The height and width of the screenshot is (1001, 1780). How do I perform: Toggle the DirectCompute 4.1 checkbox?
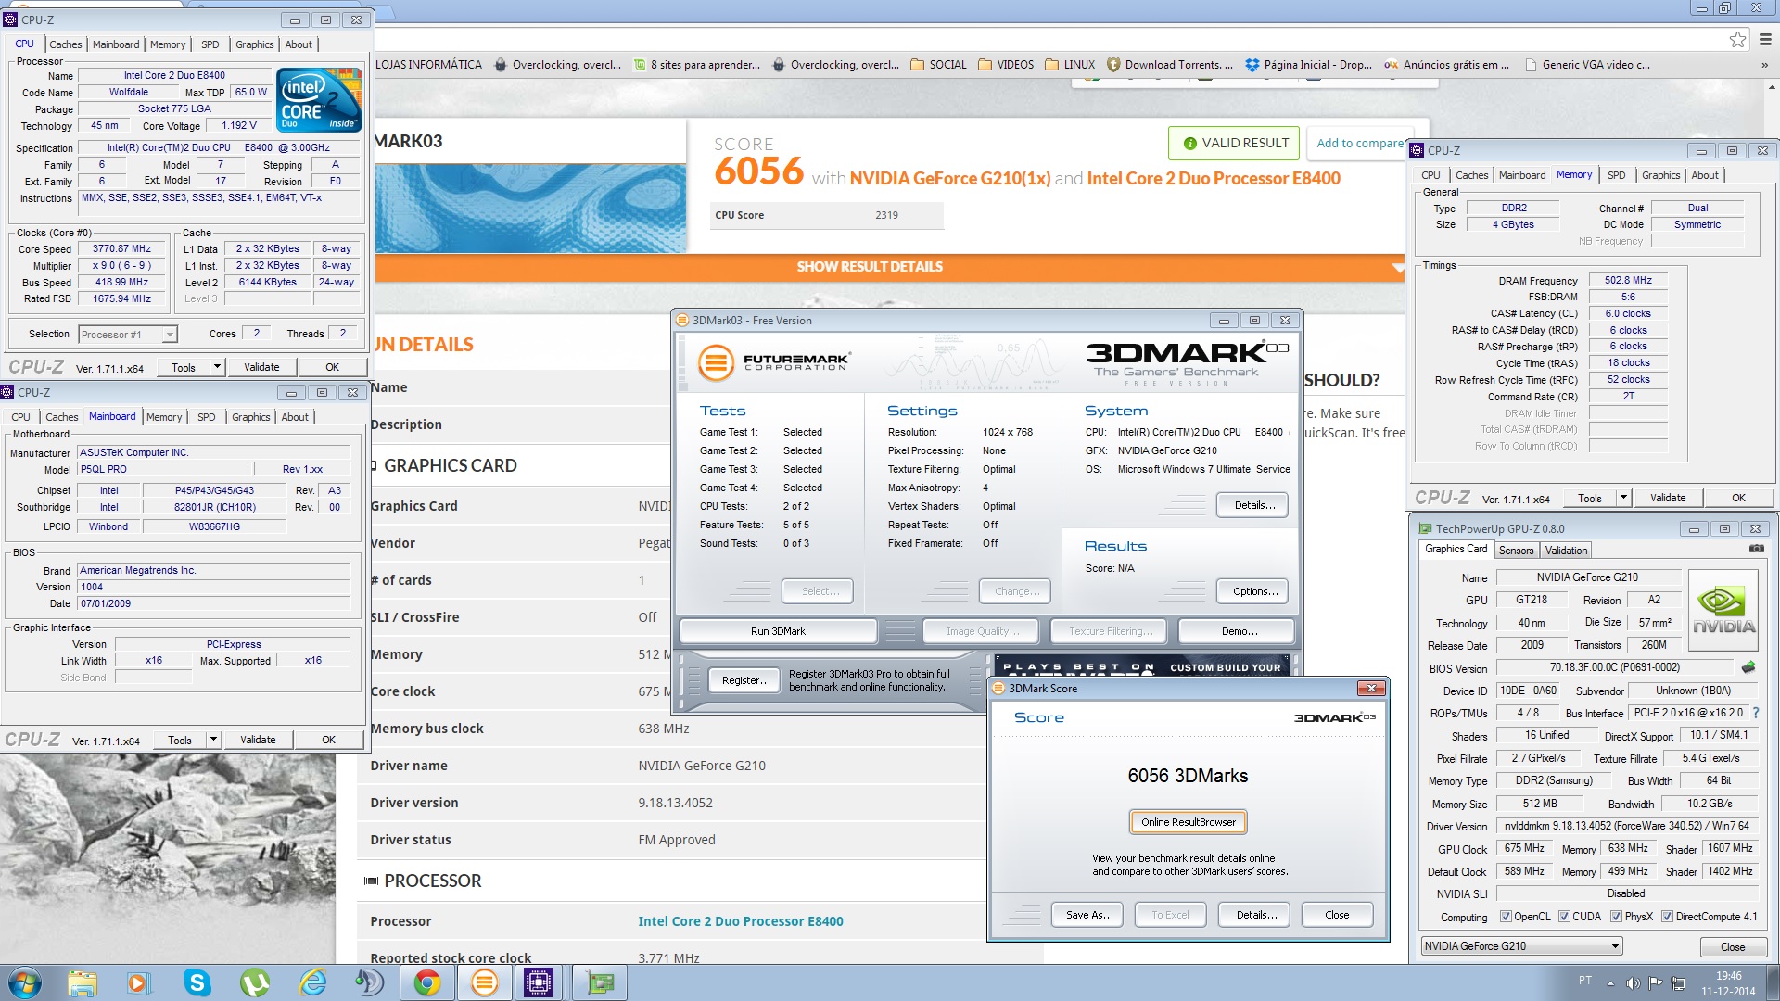coord(1667,917)
